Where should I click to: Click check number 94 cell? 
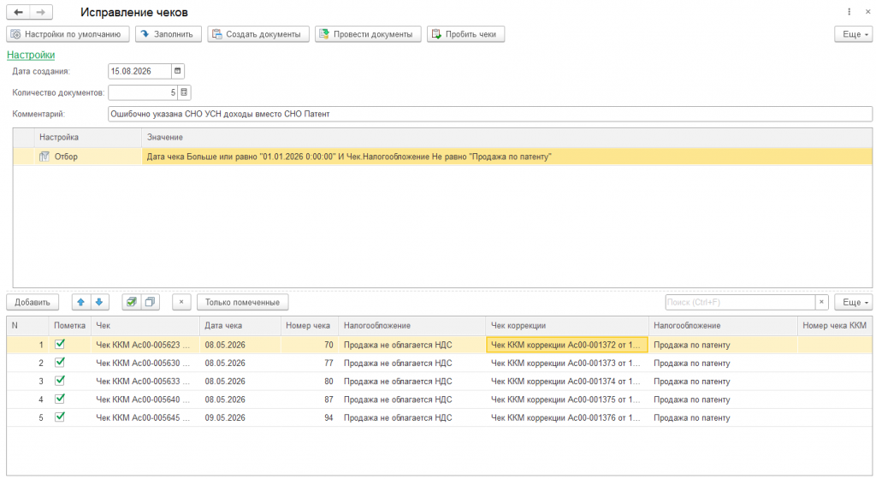tap(309, 417)
